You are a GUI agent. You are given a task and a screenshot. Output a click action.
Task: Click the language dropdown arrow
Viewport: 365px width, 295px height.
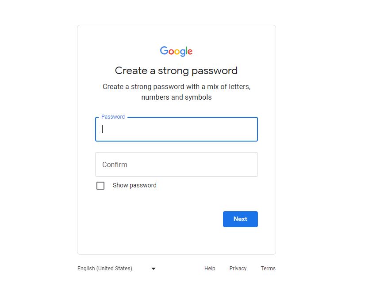click(x=154, y=269)
